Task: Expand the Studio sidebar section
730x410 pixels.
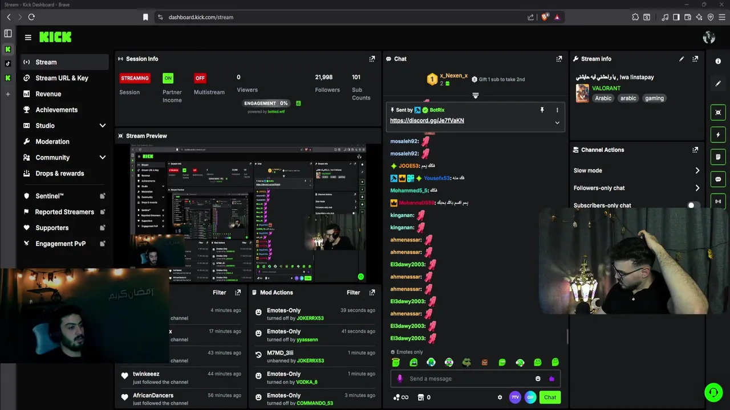Action: click(x=103, y=125)
